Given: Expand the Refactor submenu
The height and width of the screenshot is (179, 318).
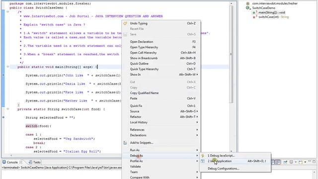Looking at the screenshot, I should point(161,117).
